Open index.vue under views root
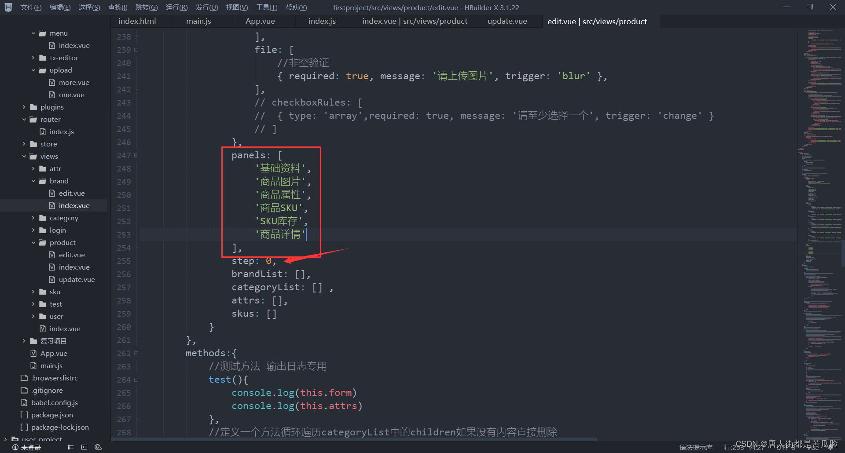The width and height of the screenshot is (845, 453). pos(65,329)
